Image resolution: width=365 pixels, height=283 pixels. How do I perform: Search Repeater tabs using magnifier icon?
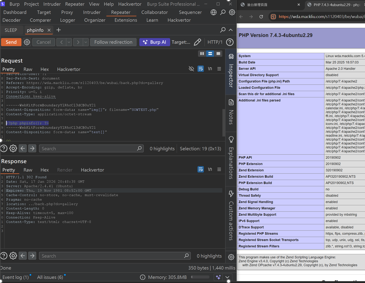[223, 30]
